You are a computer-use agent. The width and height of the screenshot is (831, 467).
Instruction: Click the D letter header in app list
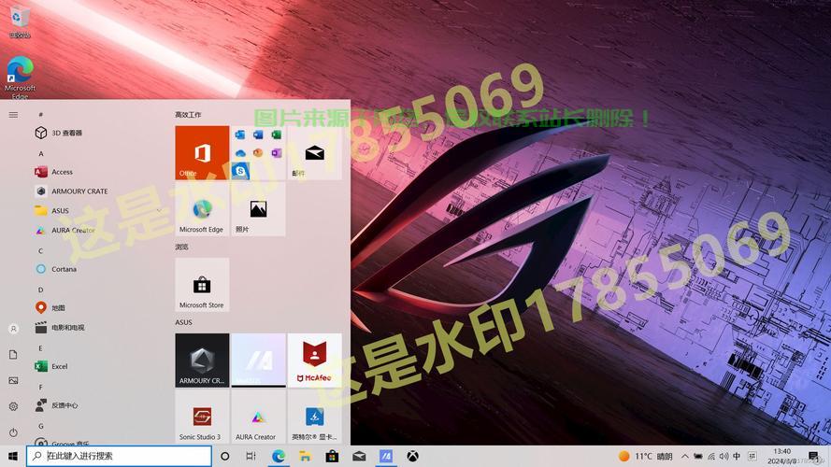(41, 290)
